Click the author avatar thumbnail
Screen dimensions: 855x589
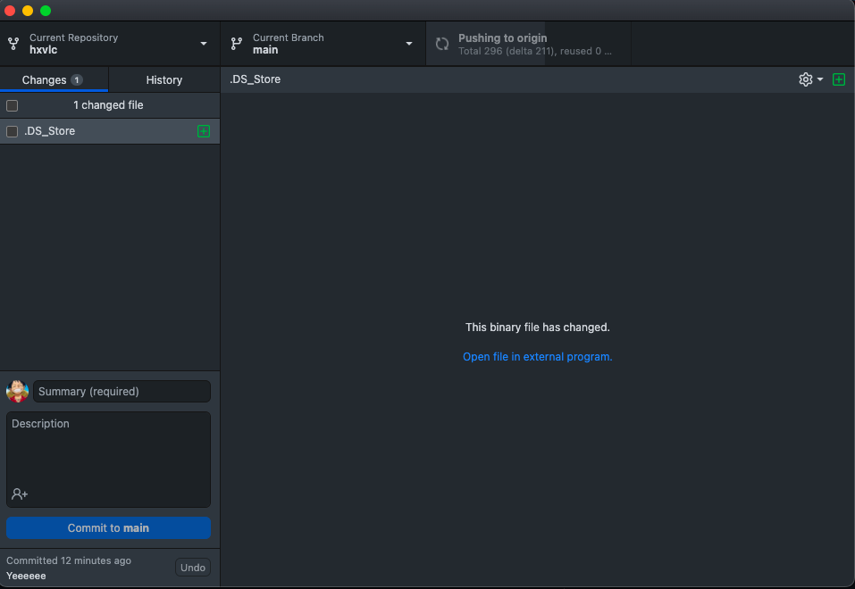pos(17,391)
